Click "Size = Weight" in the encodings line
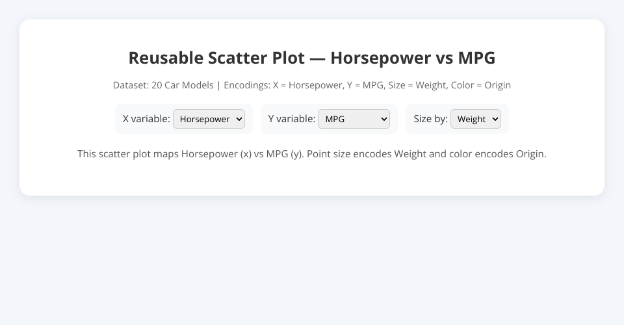624x325 pixels. click(x=417, y=85)
